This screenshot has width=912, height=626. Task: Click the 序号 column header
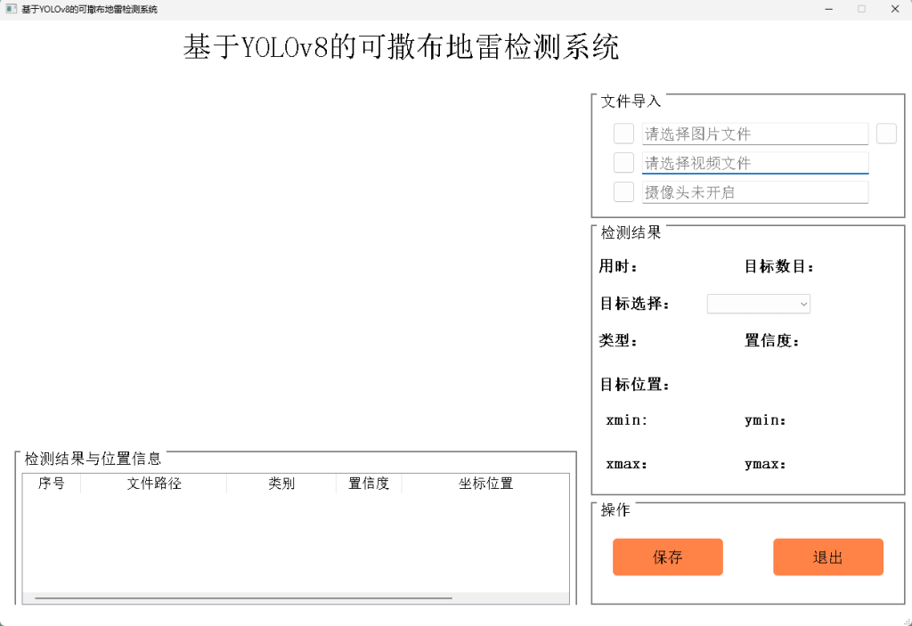tap(51, 484)
